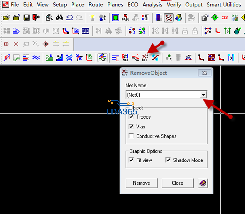Close the RemoveObject dialog with X
Viewport: 245px width, 214px height.
(205, 73)
